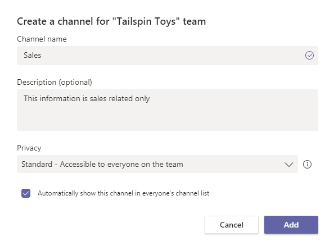Click the channel name validation checkmark icon

[309, 55]
